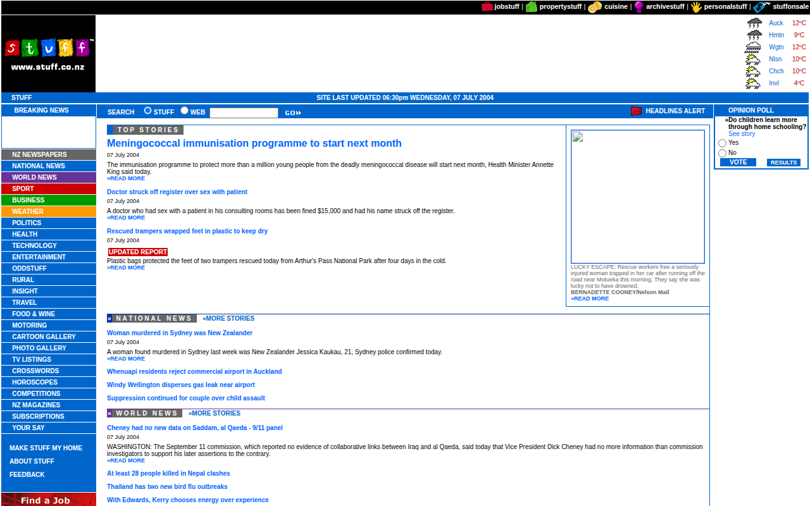This screenshot has width=810, height=506.
Task: Click the red jobstuff briefcase icon
Action: 487,7
